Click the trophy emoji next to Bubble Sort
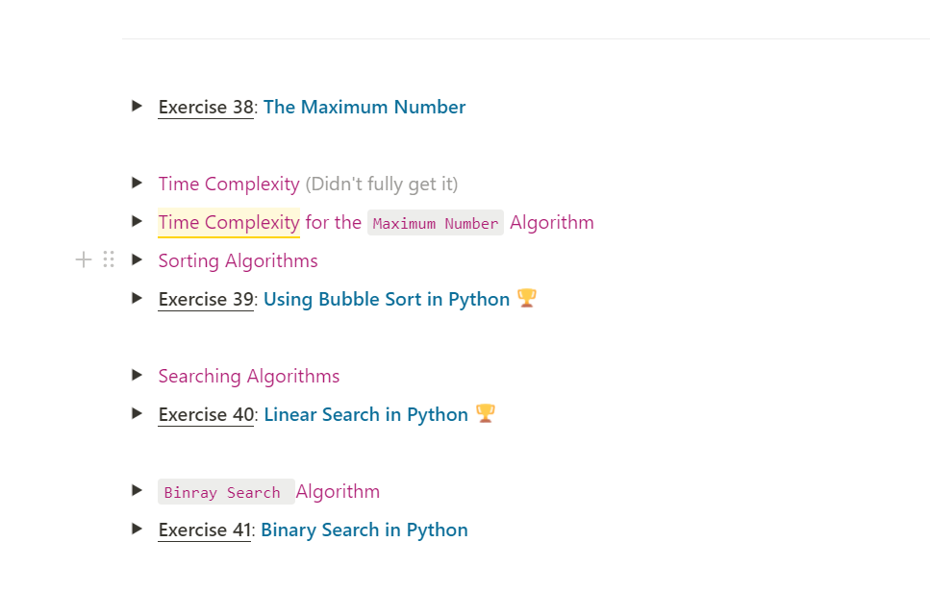 click(526, 298)
